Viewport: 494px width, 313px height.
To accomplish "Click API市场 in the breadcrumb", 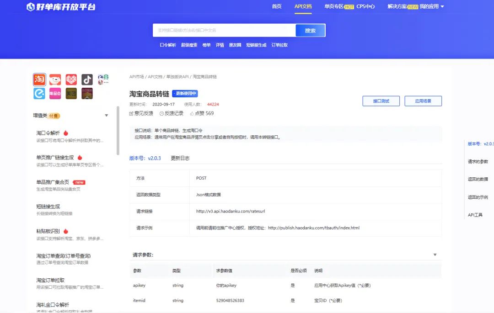I will tap(136, 77).
